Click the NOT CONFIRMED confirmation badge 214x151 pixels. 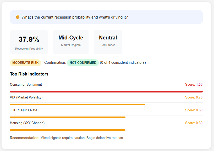click(x=83, y=63)
